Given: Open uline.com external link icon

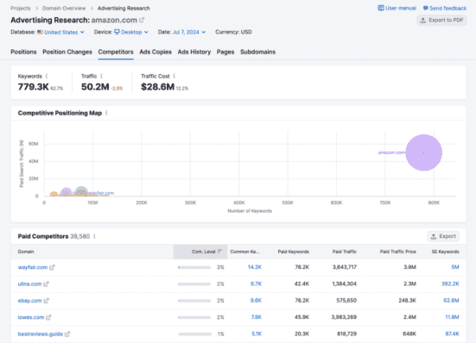Looking at the screenshot, I should (46, 284).
